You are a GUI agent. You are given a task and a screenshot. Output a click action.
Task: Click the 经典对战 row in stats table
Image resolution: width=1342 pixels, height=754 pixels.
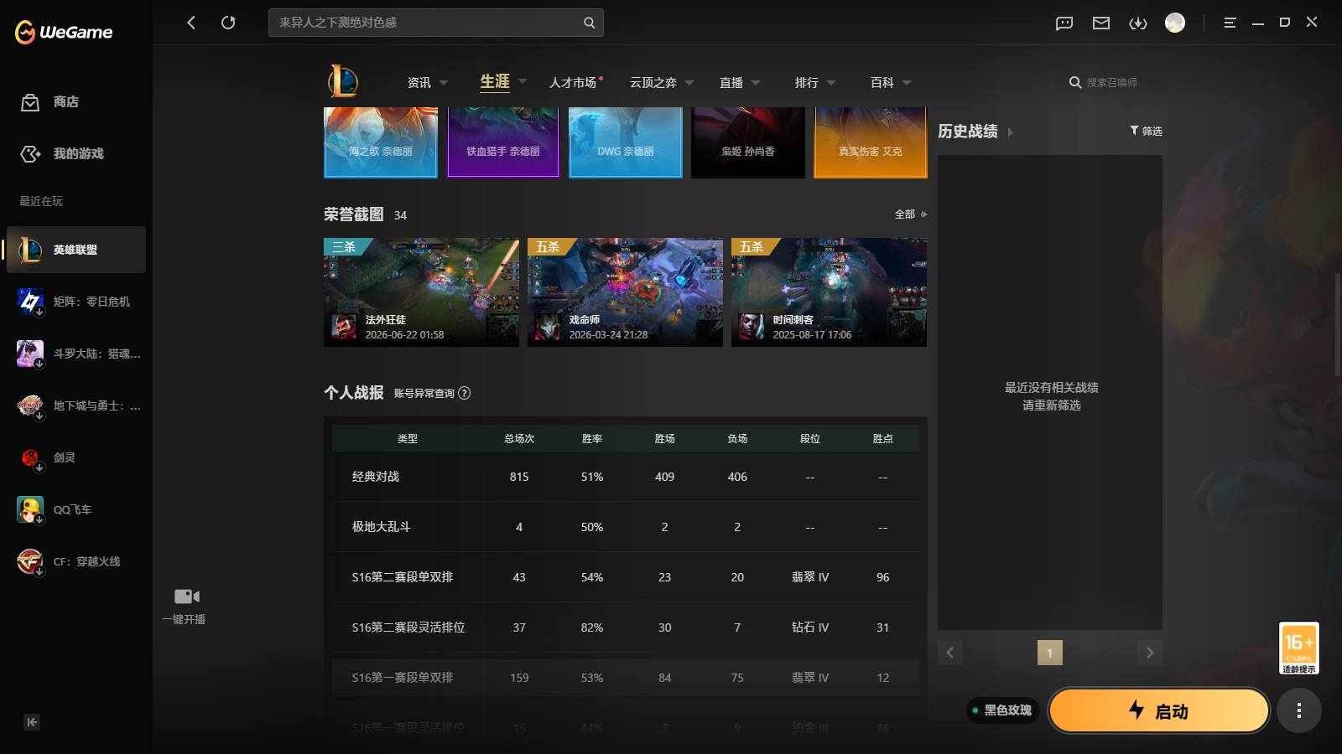(626, 477)
